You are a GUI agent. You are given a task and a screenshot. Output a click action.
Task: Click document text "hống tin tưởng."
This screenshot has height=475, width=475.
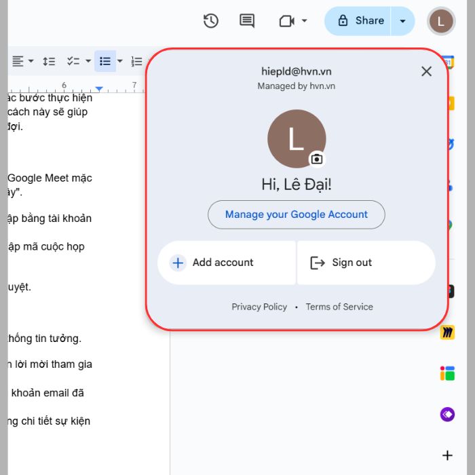click(45, 339)
